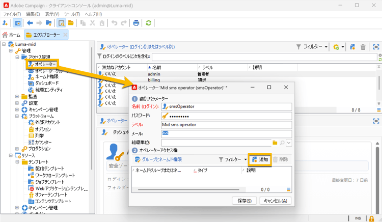Click the キャンセル(A) button
Image resolution: width=382 pixels, height=222 pixels.
(276, 201)
